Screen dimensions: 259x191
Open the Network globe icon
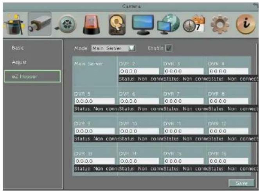pos(169,24)
